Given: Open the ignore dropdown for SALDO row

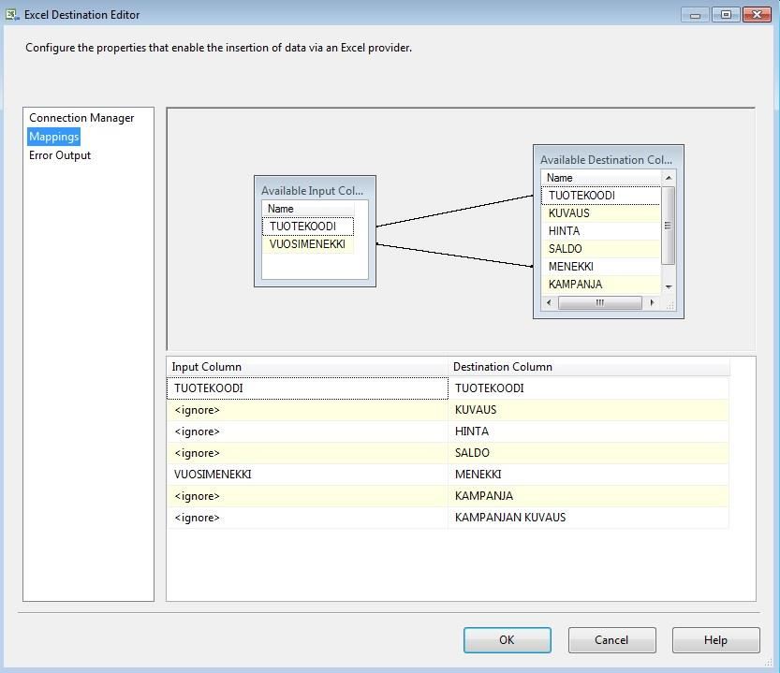Looking at the screenshot, I should [307, 453].
